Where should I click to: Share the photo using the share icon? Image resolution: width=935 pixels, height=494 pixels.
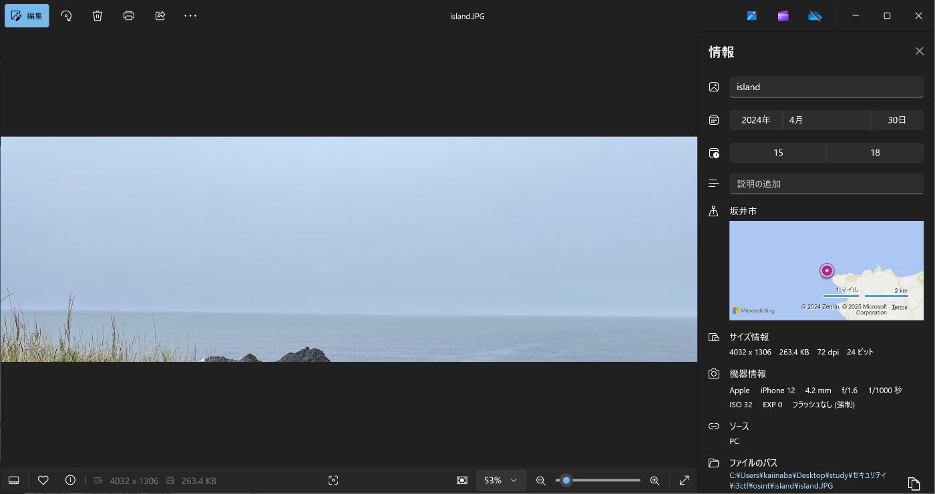[160, 15]
